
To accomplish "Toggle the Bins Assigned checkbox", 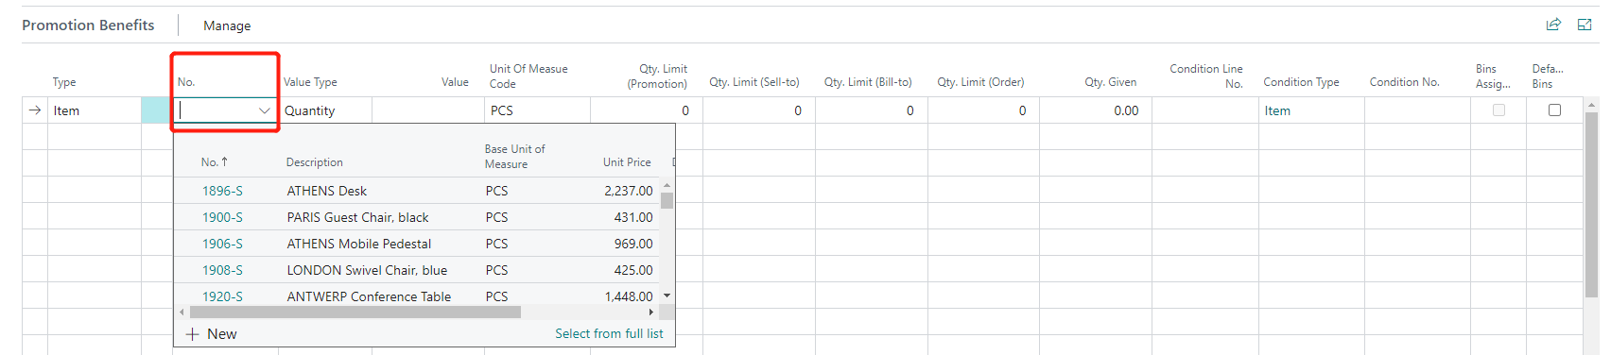I will (1498, 110).
